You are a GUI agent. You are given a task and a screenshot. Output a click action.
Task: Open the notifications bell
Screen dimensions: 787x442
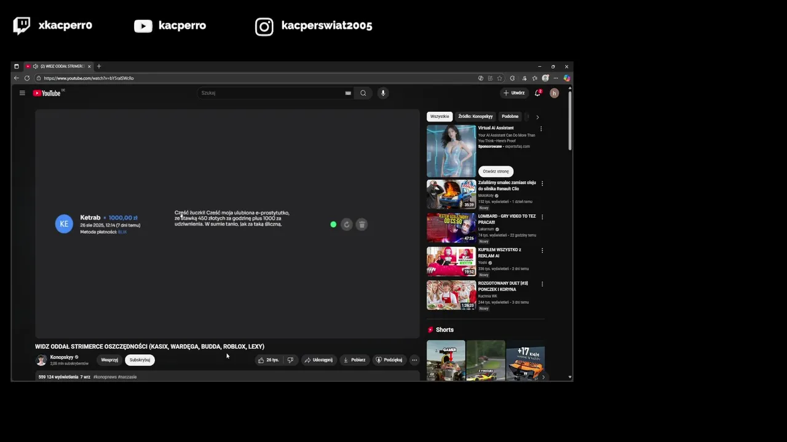[538, 93]
